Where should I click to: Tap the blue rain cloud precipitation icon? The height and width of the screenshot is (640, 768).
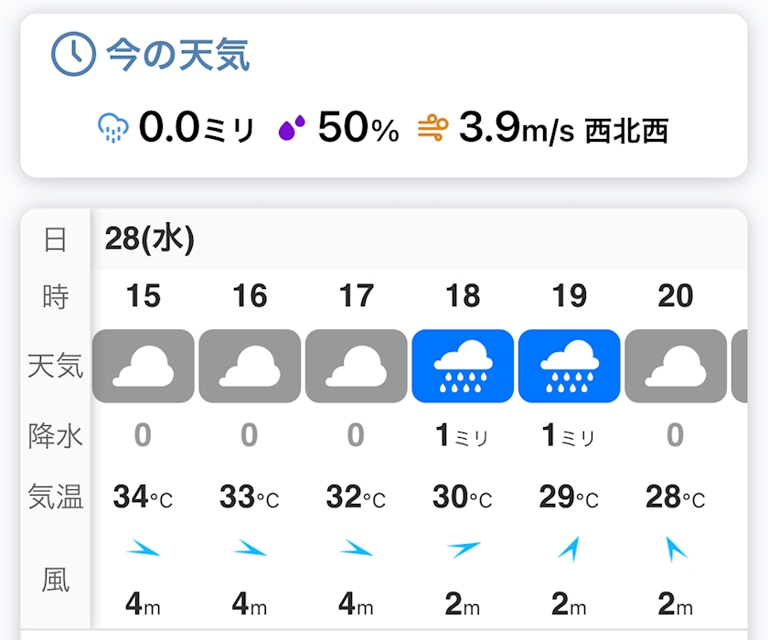click(x=112, y=129)
